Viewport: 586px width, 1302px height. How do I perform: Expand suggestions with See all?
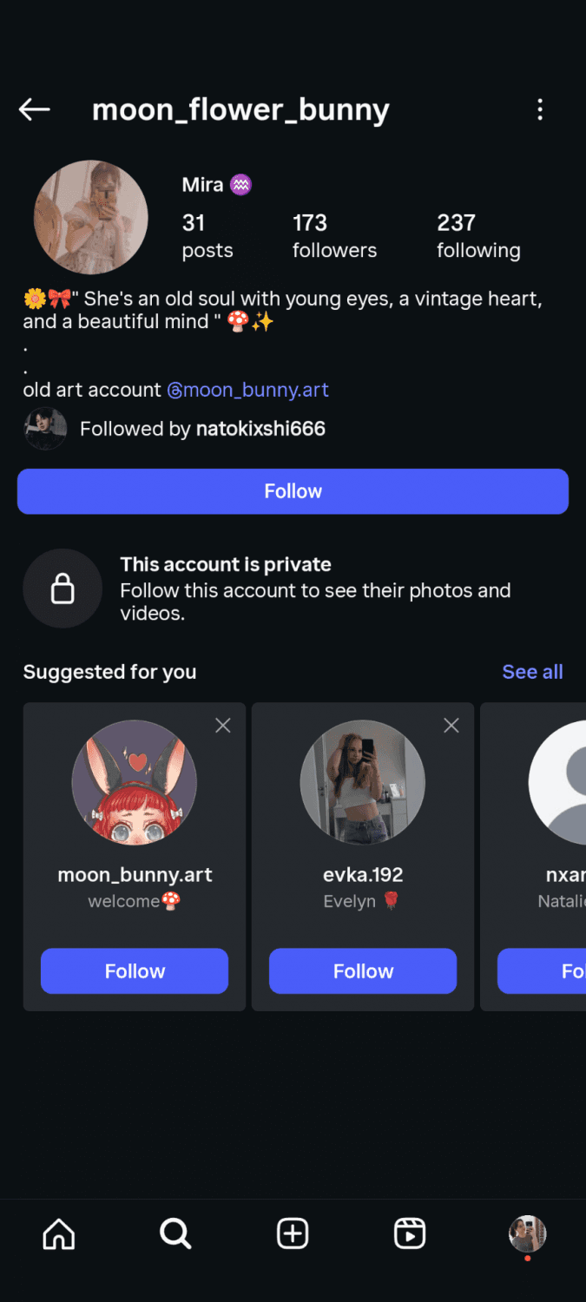(532, 672)
